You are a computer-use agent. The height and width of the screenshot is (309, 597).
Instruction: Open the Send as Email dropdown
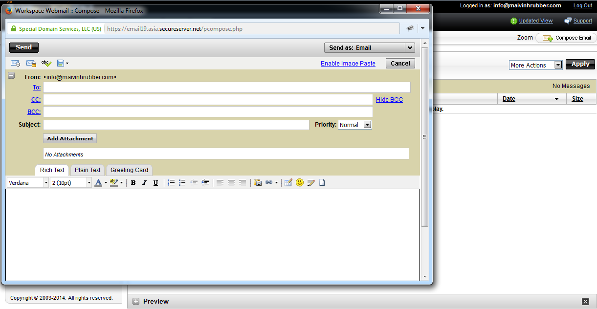370,48
